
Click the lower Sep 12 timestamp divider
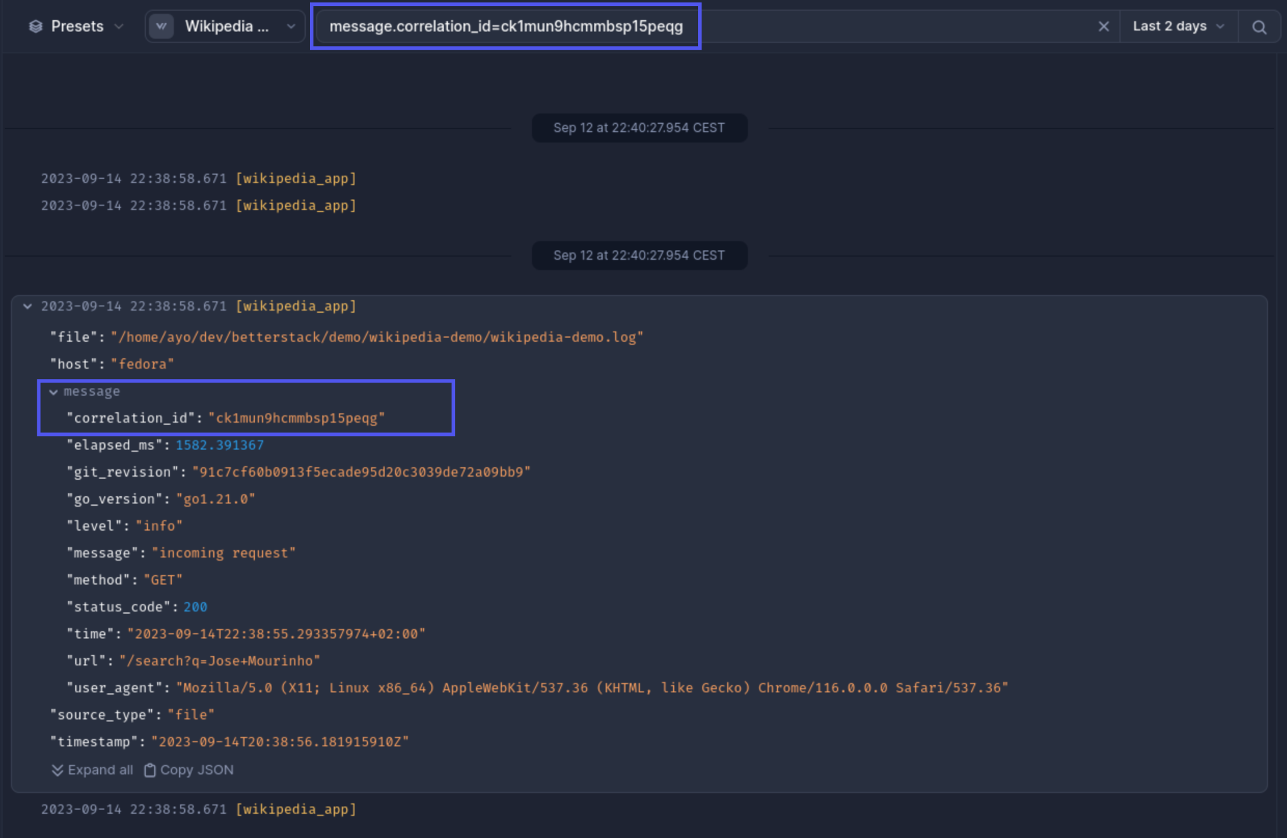(x=639, y=255)
